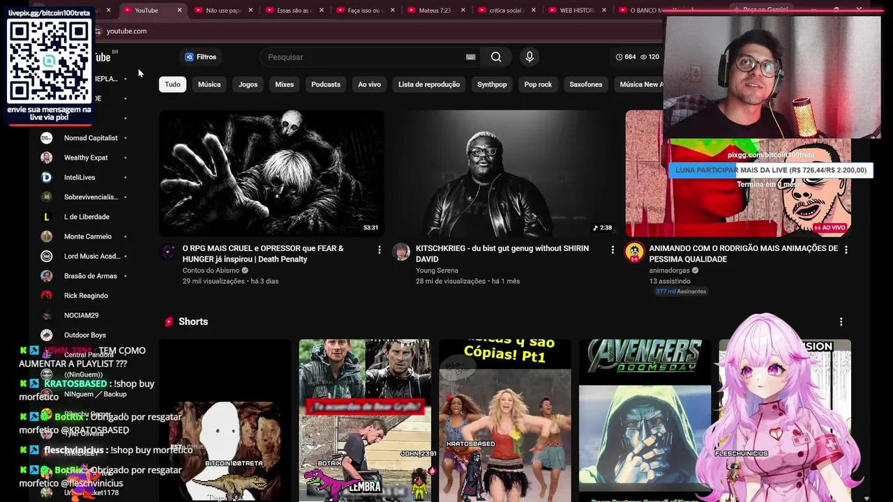Start voice search with the microphone icon
893x502 pixels.
[x=530, y=57]
